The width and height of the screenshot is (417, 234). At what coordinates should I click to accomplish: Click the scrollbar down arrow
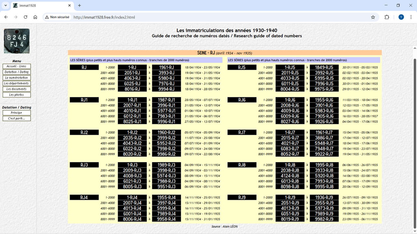(x=414, y=231)
